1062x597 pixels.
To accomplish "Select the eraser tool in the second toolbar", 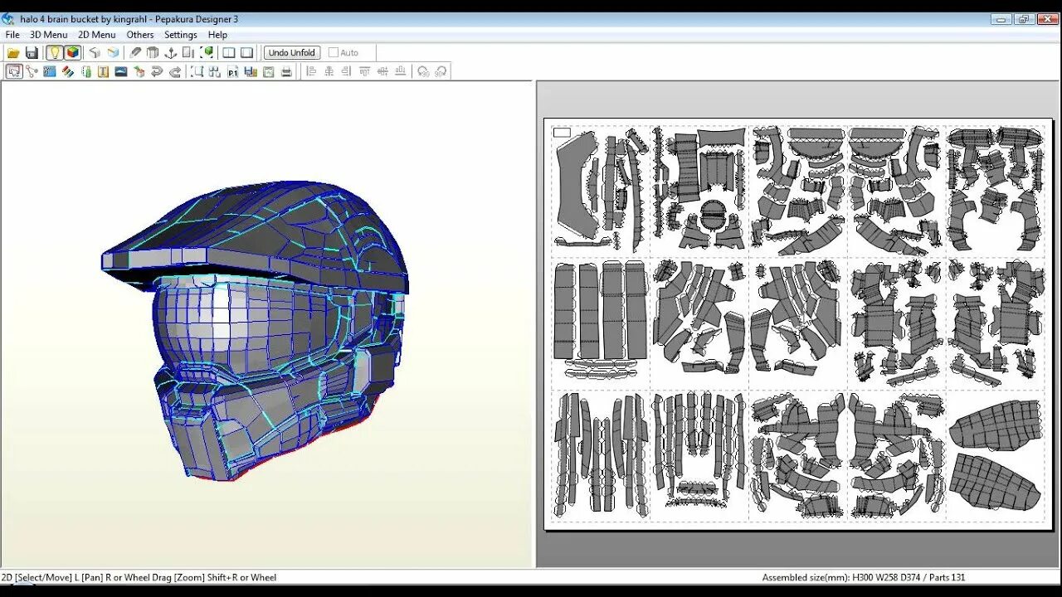I will coord(68,71).
